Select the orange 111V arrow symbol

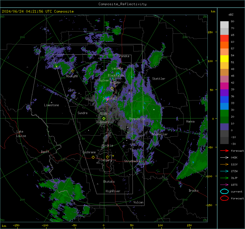(224, 164)
